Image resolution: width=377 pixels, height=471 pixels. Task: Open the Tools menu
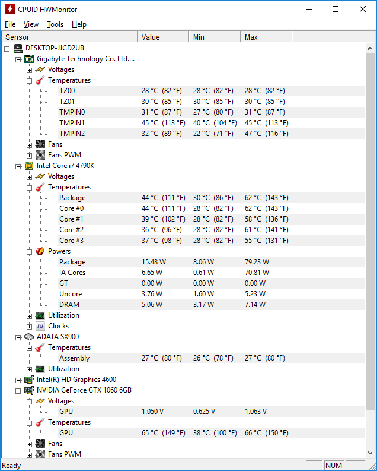55,24
